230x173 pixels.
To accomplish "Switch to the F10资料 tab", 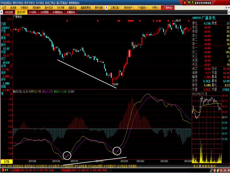I will [x=33, y=12].
